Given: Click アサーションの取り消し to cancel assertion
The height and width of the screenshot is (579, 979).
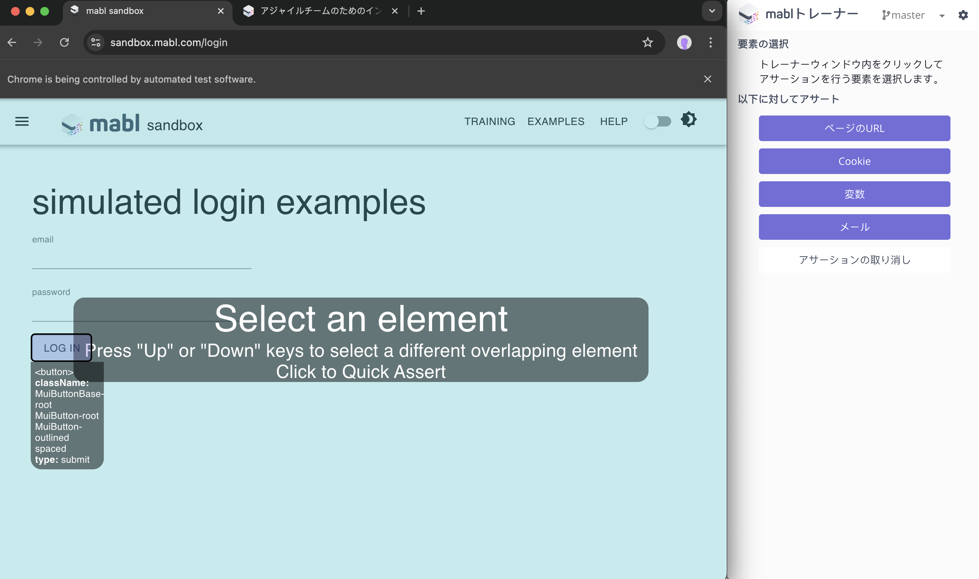Looking at the screenshot, I should click(854, 260).
